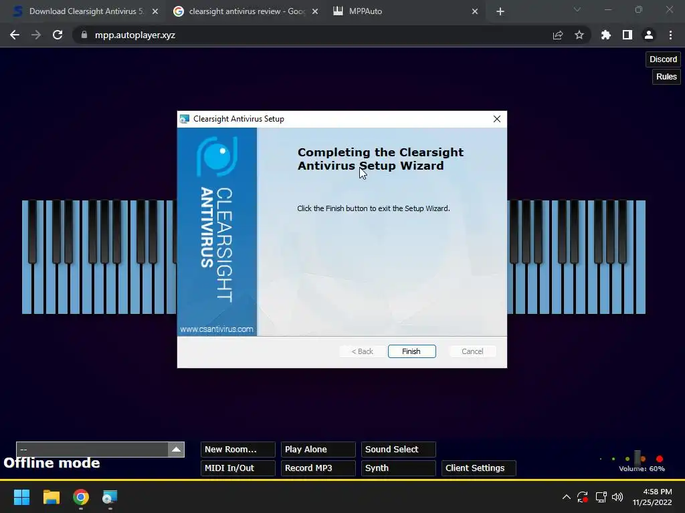Viewport: 685px width, 513px height.
Task: Close the Download Clearsight Antivirus tab
Action: click(155, 12)
